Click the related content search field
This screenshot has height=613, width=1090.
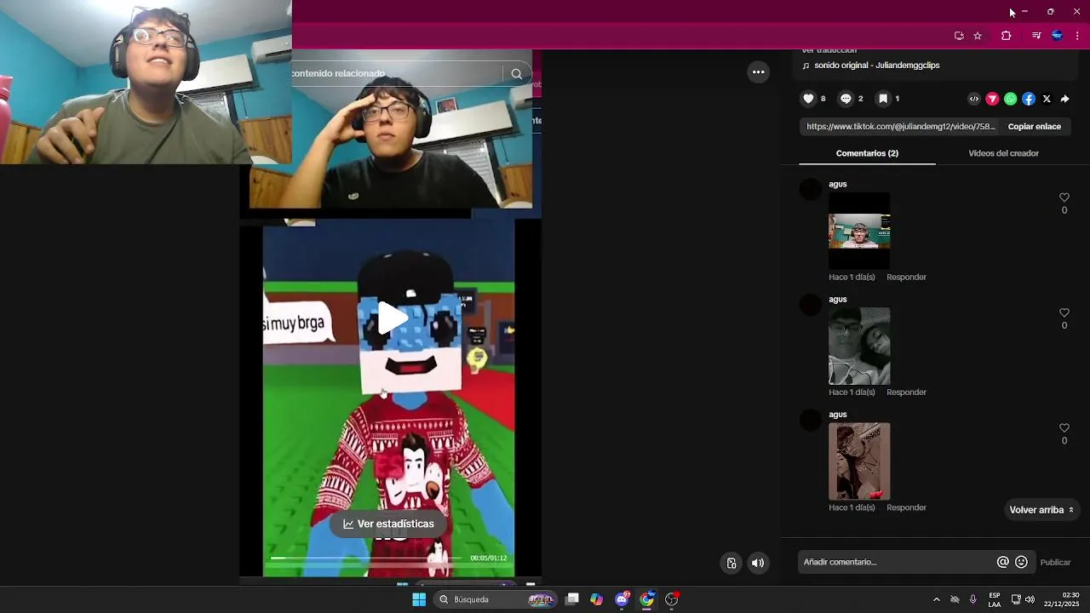397,74
